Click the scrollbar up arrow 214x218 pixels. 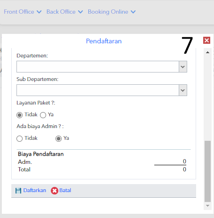(207, 52)
